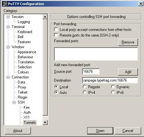Select the Dynamic radio button
Image resolution: width=144 pixels, height=137 pixels.
click(113, 87)
